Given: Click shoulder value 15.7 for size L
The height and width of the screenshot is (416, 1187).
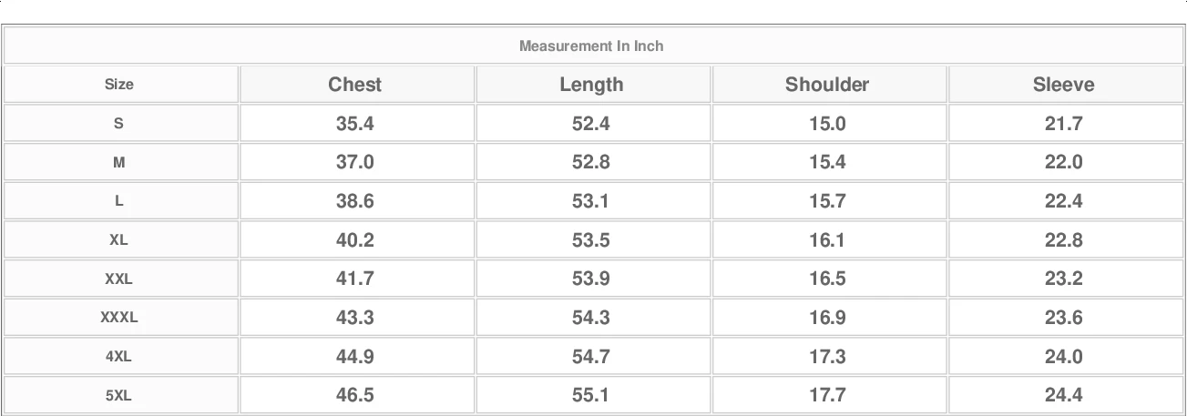Looking at the screenshot, I should (x=827, y=201).
